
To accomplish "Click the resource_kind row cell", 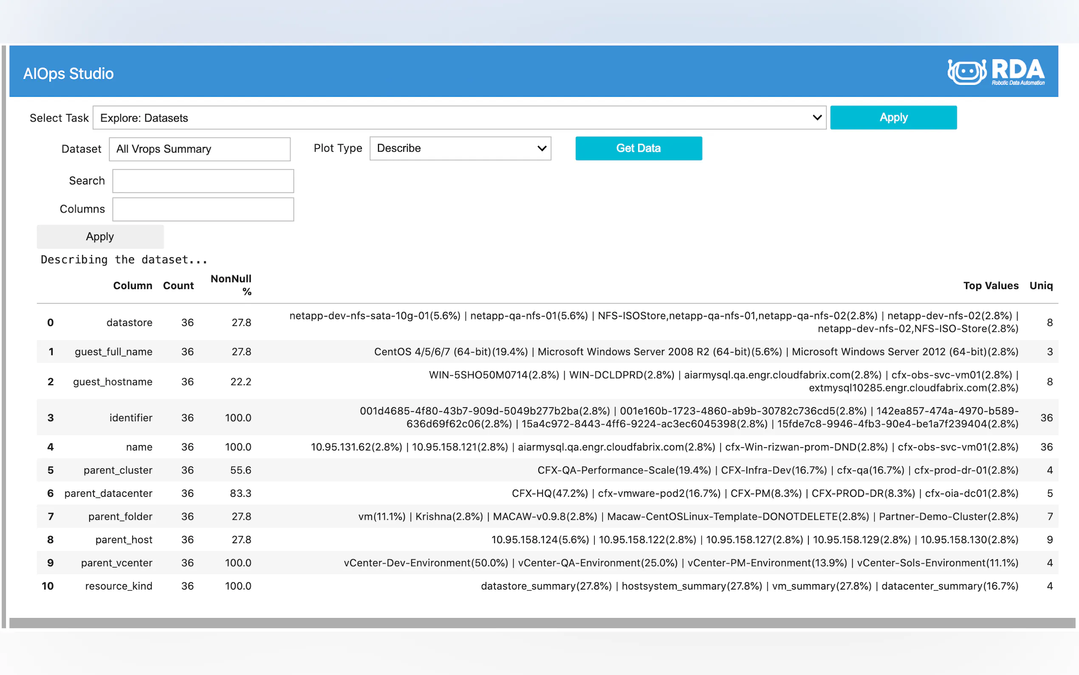I will coord(118,586).
